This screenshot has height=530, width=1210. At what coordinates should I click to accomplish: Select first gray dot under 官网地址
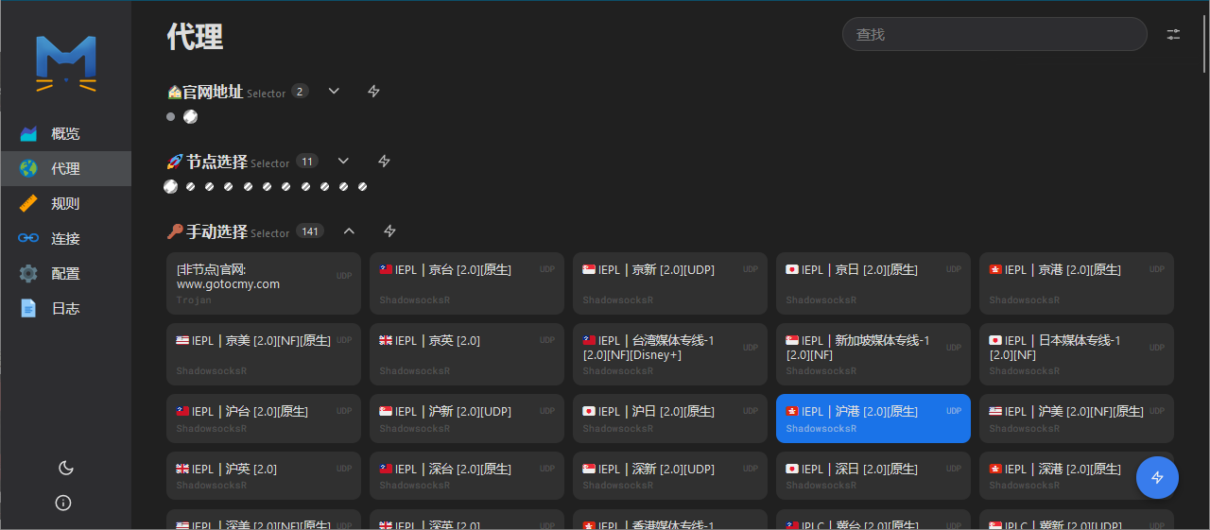[170, 117]
